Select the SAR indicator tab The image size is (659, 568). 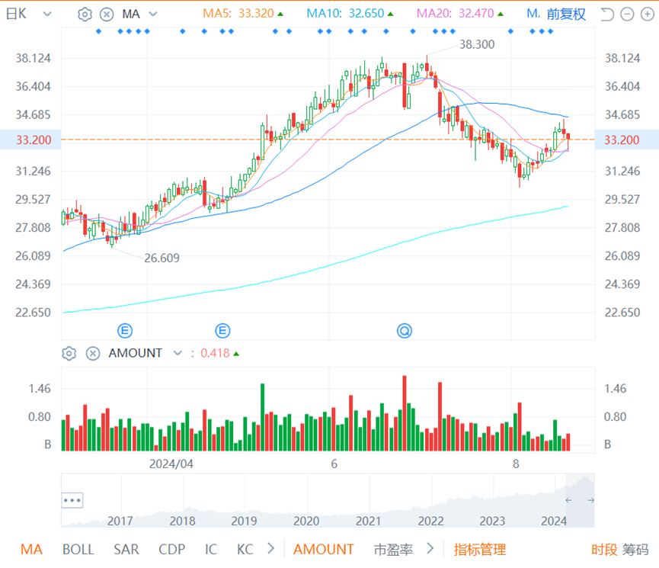[126, 550]
